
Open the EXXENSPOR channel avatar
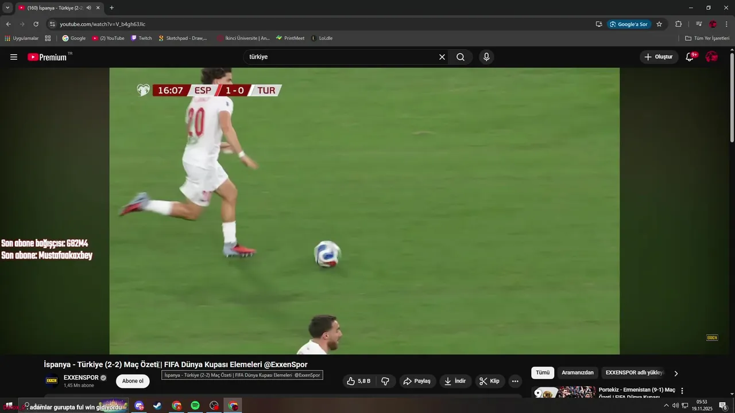[52, 381]
